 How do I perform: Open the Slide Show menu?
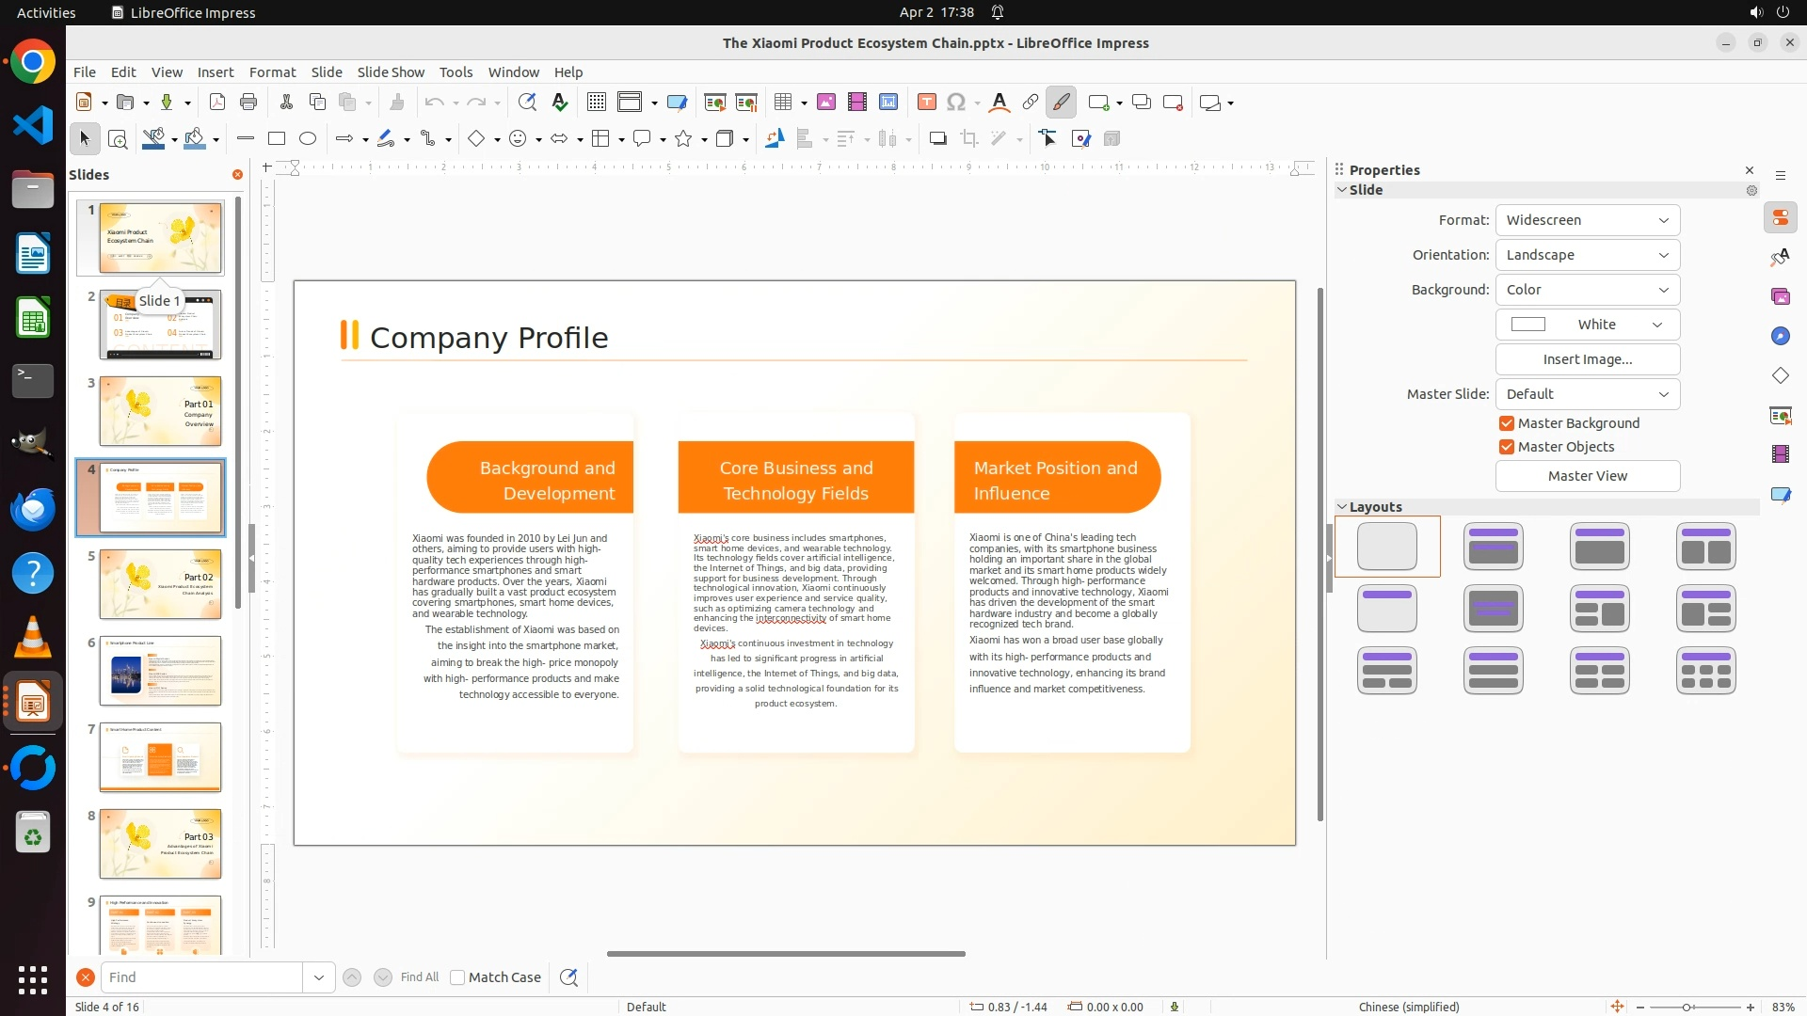[x=391, y=72]
